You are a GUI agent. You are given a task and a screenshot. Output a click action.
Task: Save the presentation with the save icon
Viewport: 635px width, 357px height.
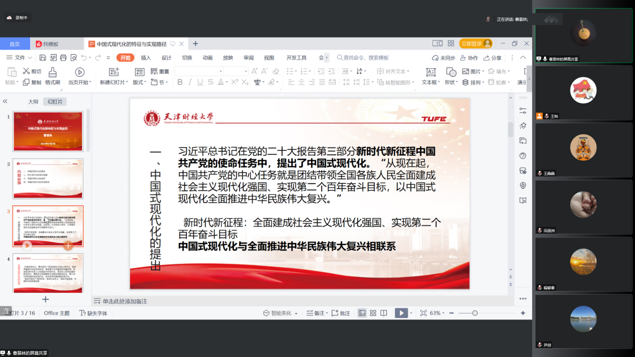pyautogui.click(x=43, y=58)
